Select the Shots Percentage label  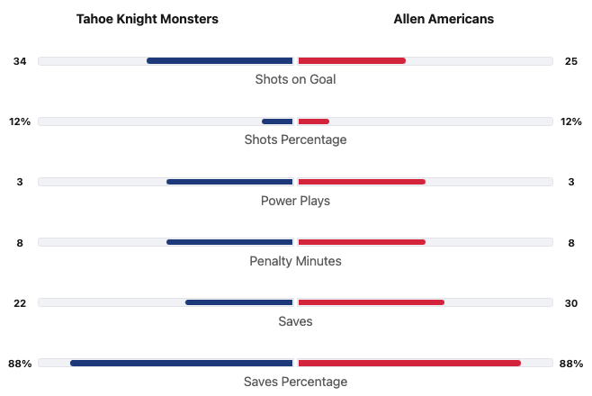pos(295,139)
